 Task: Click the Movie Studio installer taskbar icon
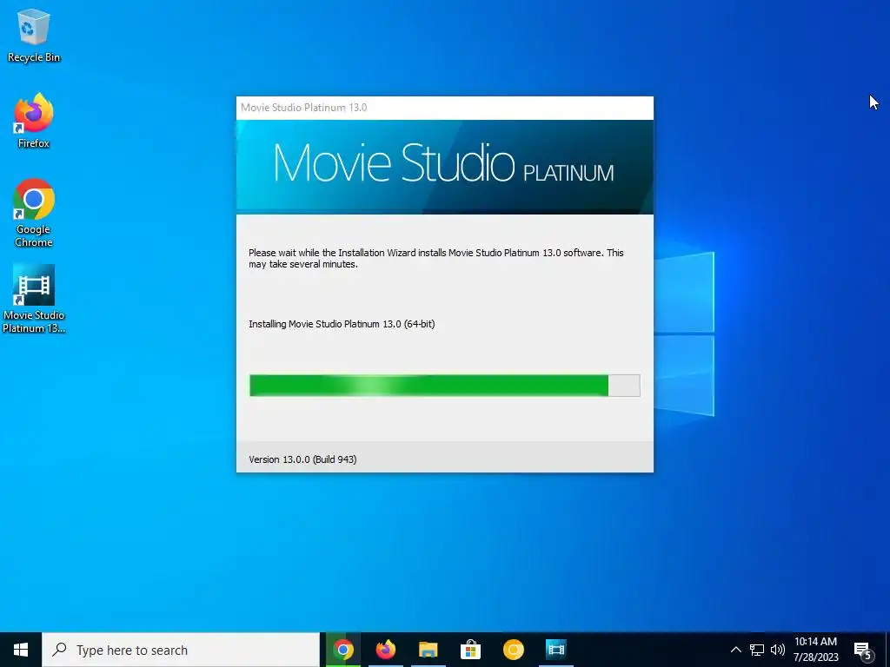click(x=555, y=650)
